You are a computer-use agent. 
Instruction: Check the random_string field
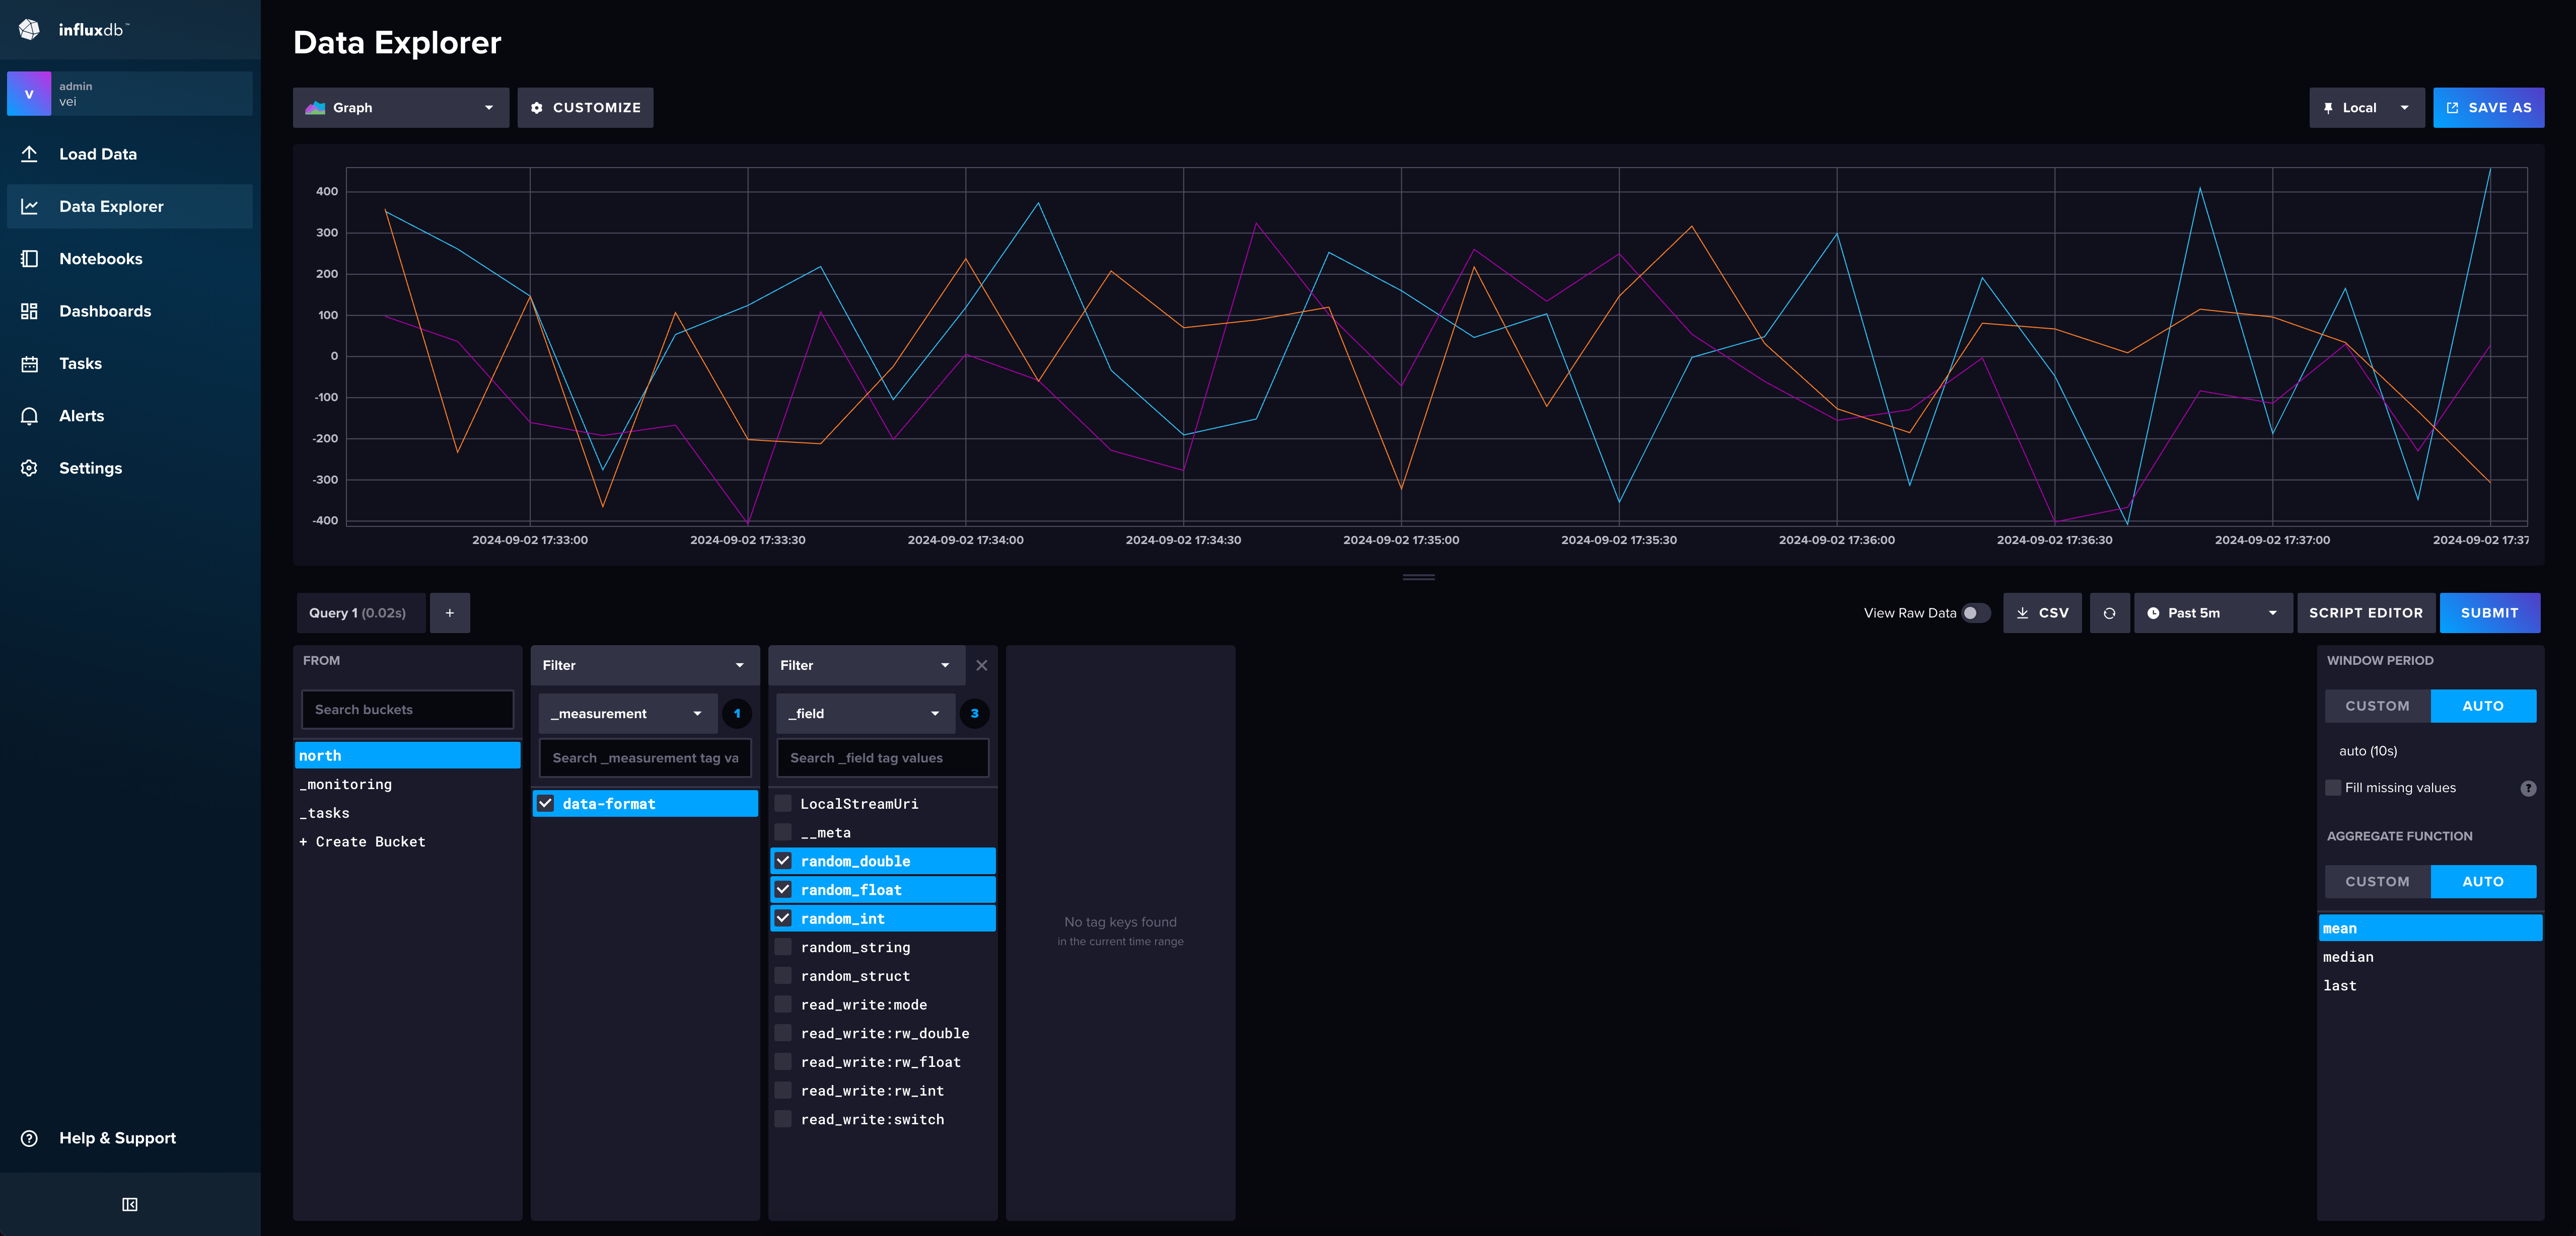click(x=783, y=947)
